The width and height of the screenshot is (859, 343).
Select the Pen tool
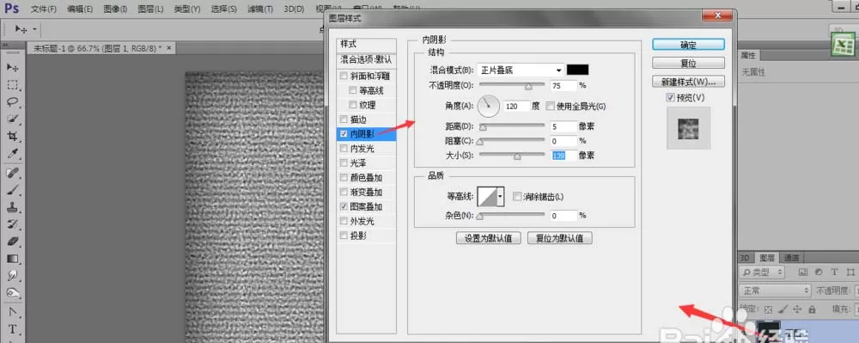coord(13,313)
